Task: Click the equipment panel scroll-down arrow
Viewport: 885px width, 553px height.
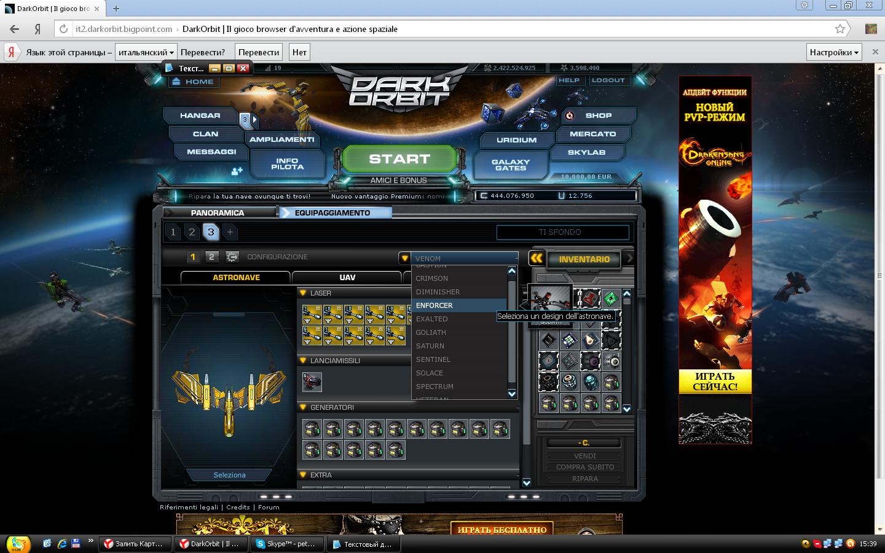Action: pos(526,483)
